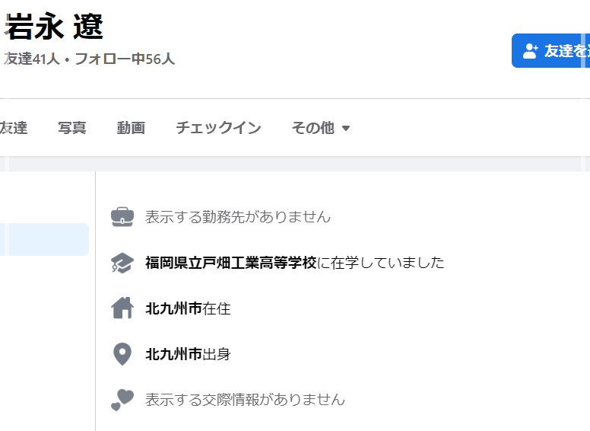The image size is (590, 431).
Task: Open 北九州市 link in 在住 row
Action: (173, 308)
